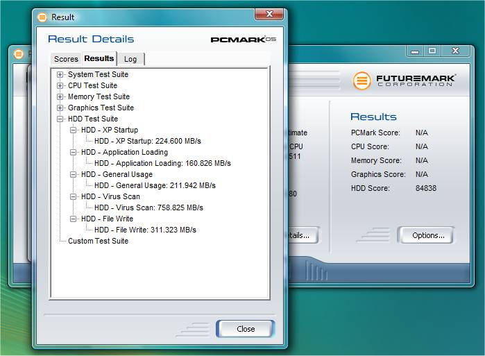
Task: Select the 'HDD - File Write' parent row
Action: [x=107, y=219]
